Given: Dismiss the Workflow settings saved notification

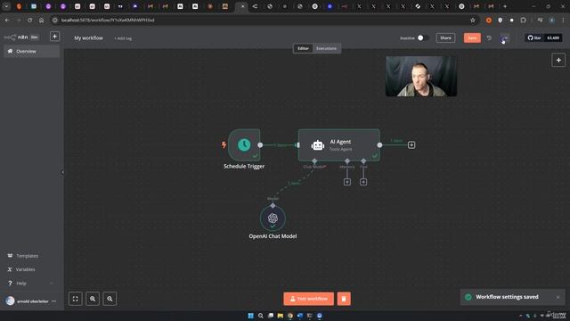Looking at the screenshot, I should 558,297.
